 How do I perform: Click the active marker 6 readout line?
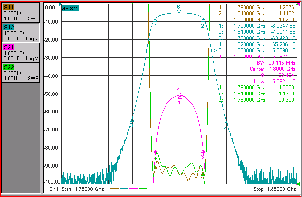click(x=254, y=50)
